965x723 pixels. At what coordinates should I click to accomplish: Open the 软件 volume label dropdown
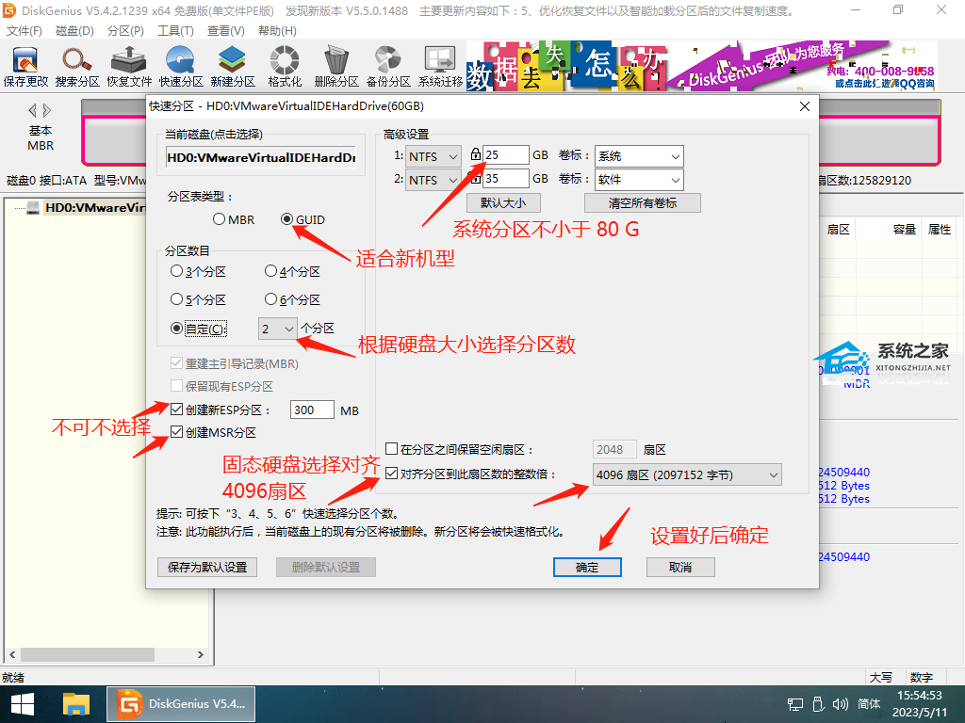click(639, 180)
